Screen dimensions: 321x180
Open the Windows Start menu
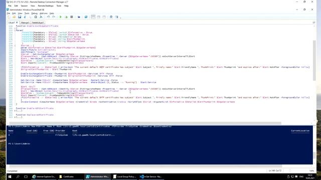(10, 176)
